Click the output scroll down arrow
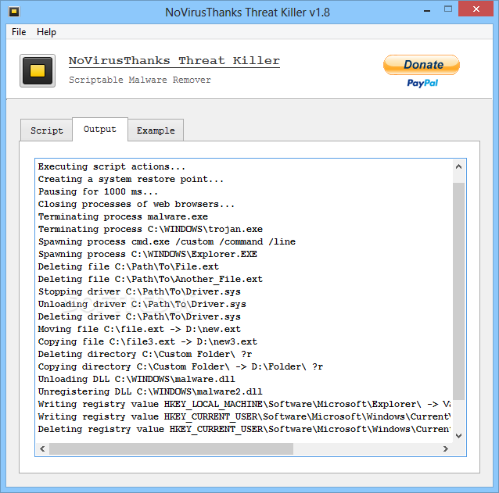 (x=458, y=436)
